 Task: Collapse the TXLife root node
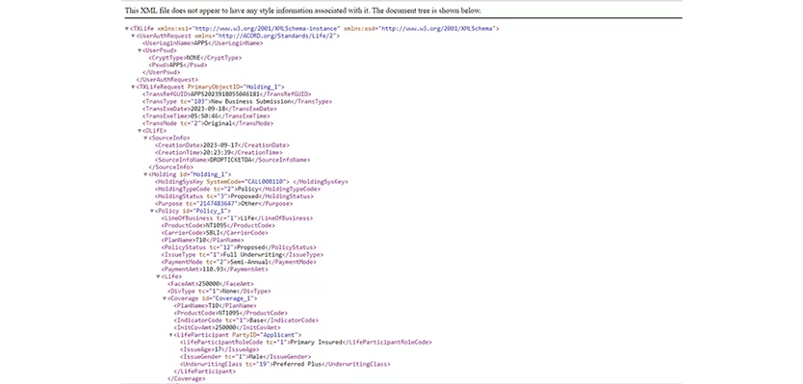(x=127, y=29)
